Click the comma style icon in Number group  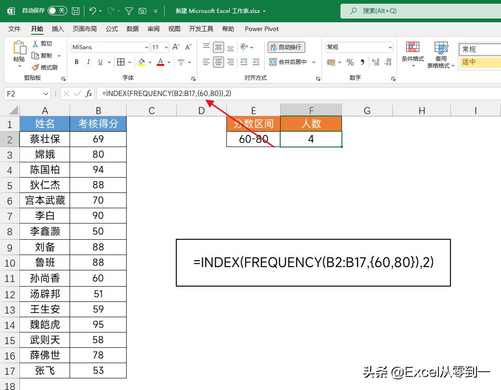point(361,62)
